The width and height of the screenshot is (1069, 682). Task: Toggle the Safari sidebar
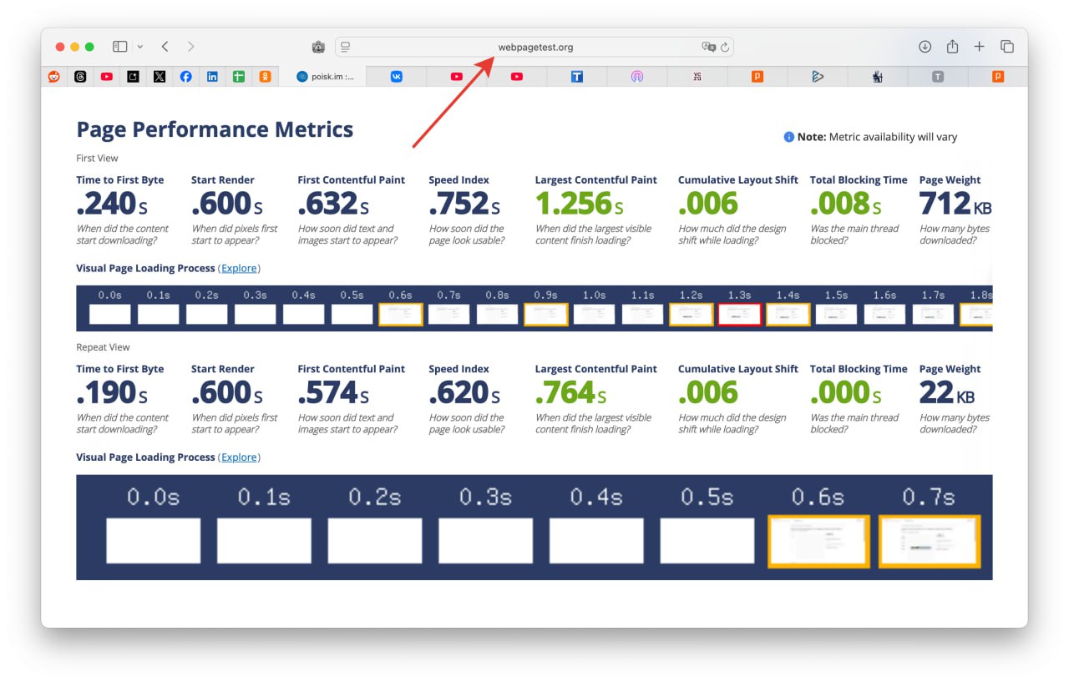coord(120,47)
